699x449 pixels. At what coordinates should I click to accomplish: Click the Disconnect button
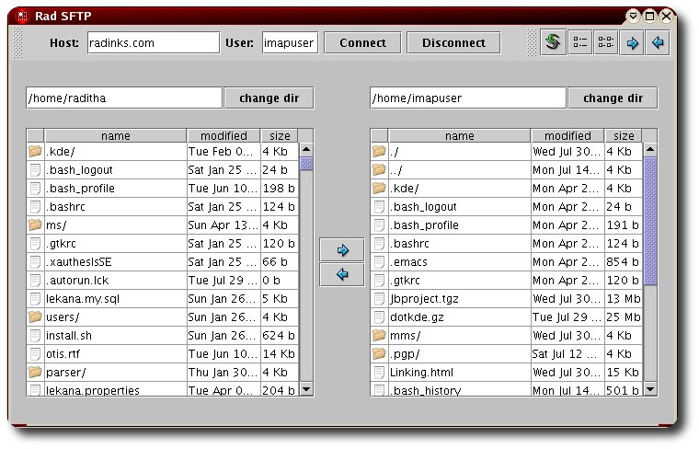tap(453, 43)
